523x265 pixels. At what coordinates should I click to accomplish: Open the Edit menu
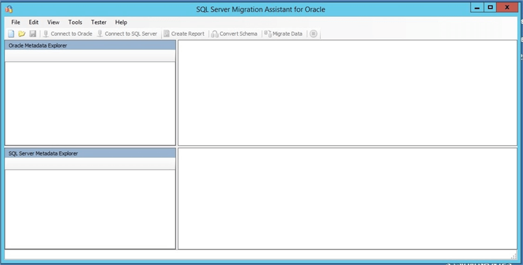pyautogui.click(x=34, y=22)
